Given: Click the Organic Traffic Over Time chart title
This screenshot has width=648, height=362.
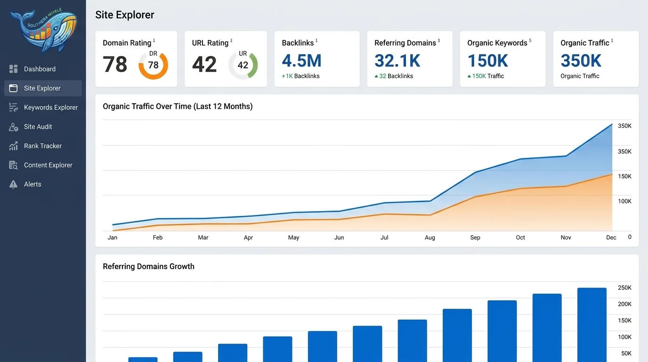Looking at the screenshot, I should [x=178, y=107].
